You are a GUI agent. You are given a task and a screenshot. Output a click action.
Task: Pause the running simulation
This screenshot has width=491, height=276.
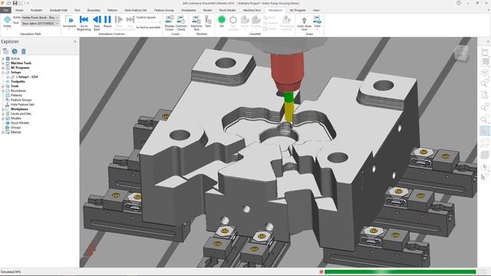[x=107, y=22]
